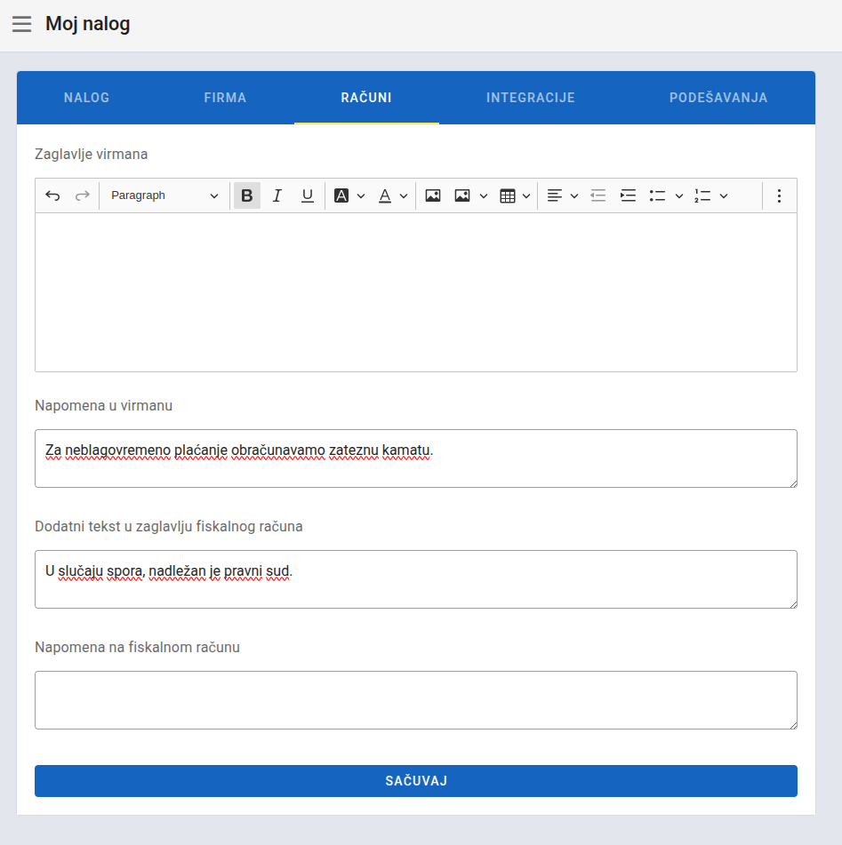Expand bulleted list style arrow
Screen dimensions: 842x845
[x=679, y=196]
